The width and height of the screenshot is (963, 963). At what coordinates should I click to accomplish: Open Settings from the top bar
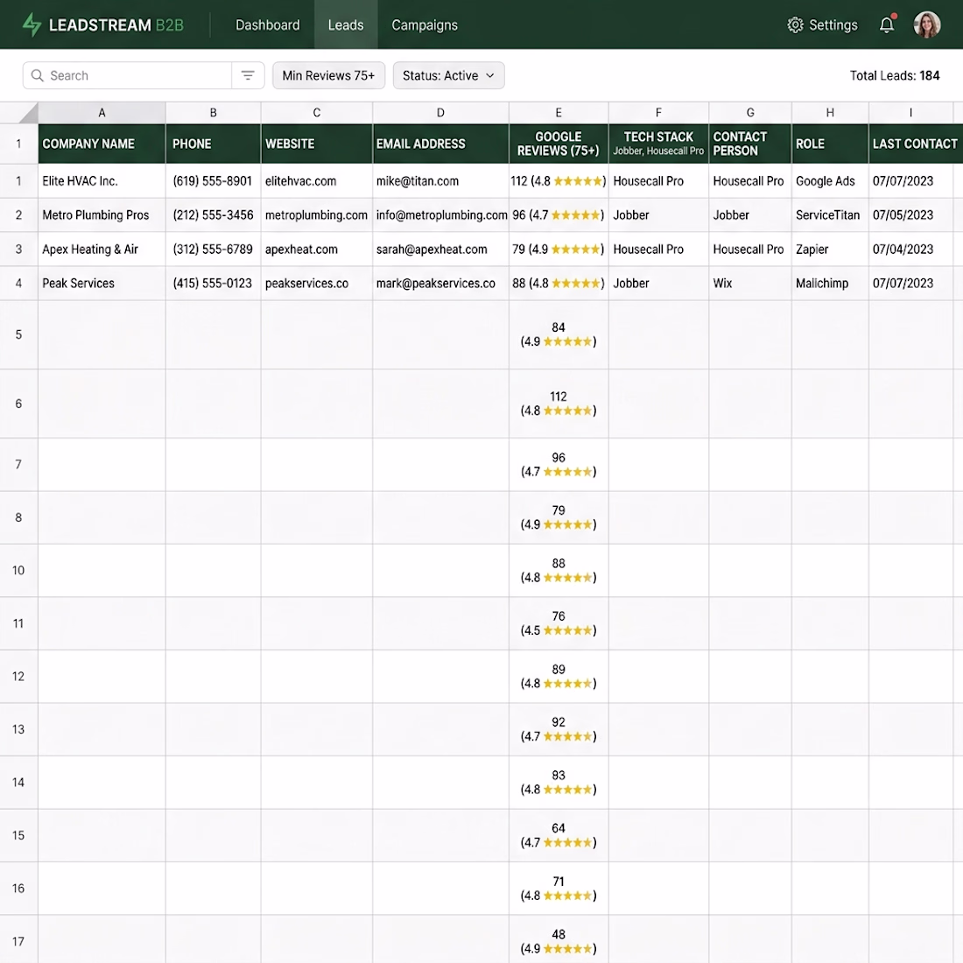(x=822, y=25)
